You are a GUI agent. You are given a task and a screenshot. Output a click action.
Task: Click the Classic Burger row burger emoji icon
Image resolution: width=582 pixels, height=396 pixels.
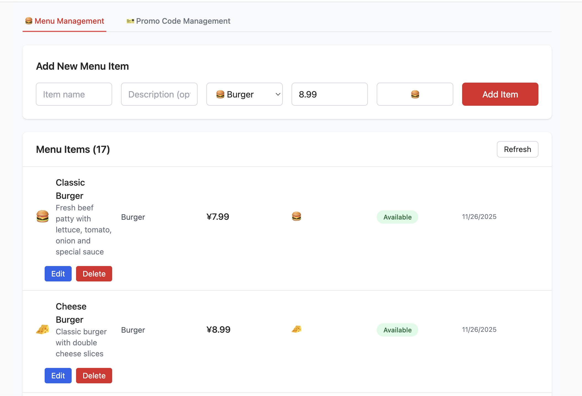pyautogui.click(x=42, y=216)
